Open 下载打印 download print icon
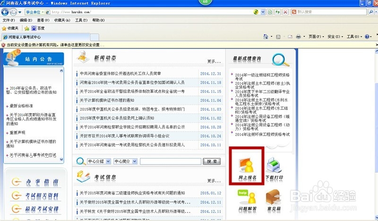Viewport: 378px width, 221px height. coord(274,168)
